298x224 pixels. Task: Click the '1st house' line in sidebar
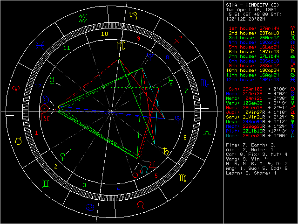point(254,29)
